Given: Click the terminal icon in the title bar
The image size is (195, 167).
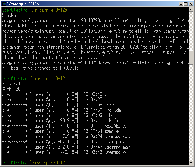Looking at the screenshot, I should (x=4, y=4).
